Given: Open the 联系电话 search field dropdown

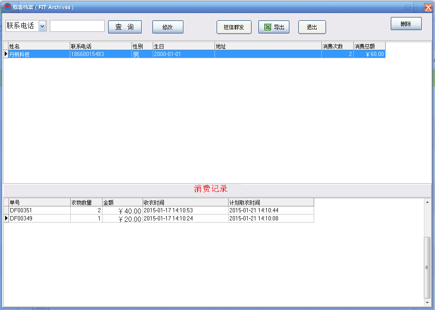Looking at the screenshot, I should click(43, 26).
